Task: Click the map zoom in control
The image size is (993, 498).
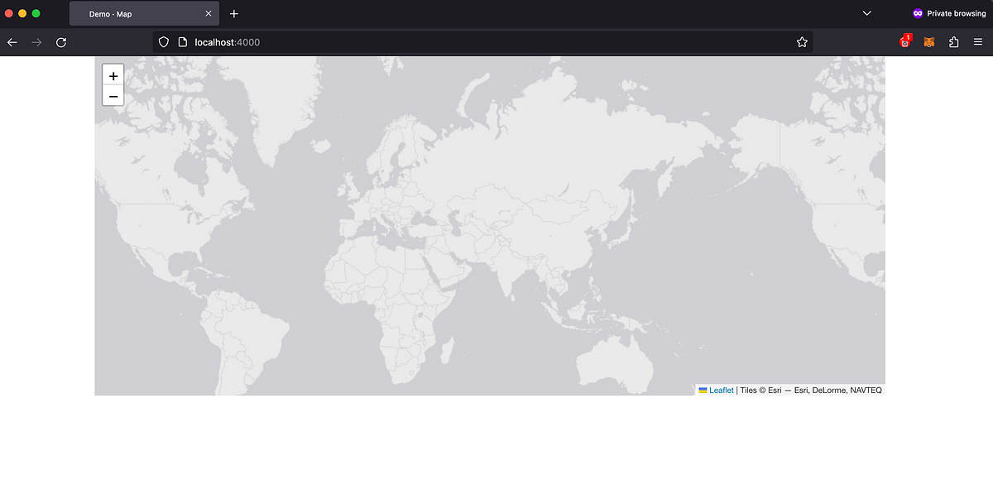Action: pos(113,75)
